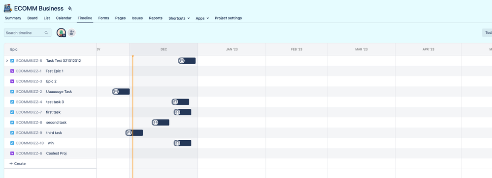
Task: Click assignee avatar on first task bar
Action: (177, 112)
